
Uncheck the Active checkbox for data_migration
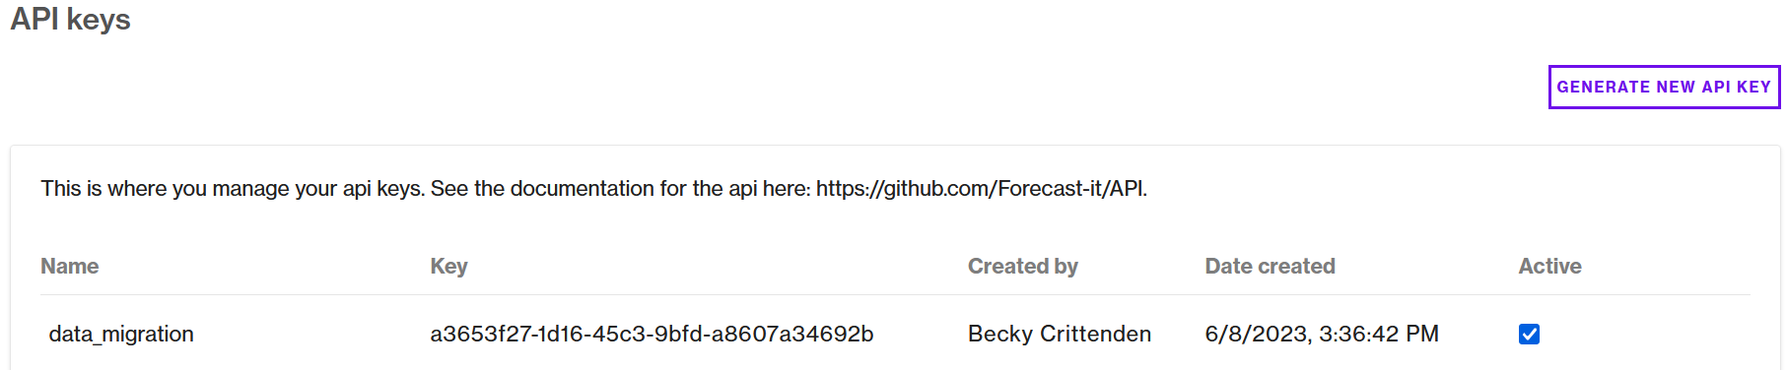click(1529, 335)
